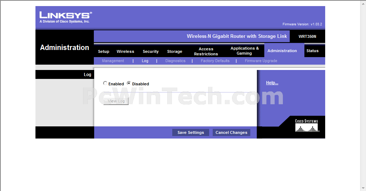The height and width of the screenshot is (191, 366).
Task: Click the scrollbar down arrow
Action: [x=363, y=188]
